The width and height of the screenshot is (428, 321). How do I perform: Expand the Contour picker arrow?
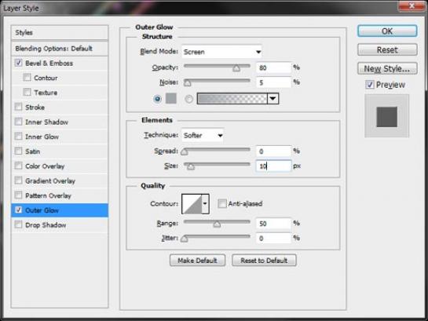tap(205, 204)
